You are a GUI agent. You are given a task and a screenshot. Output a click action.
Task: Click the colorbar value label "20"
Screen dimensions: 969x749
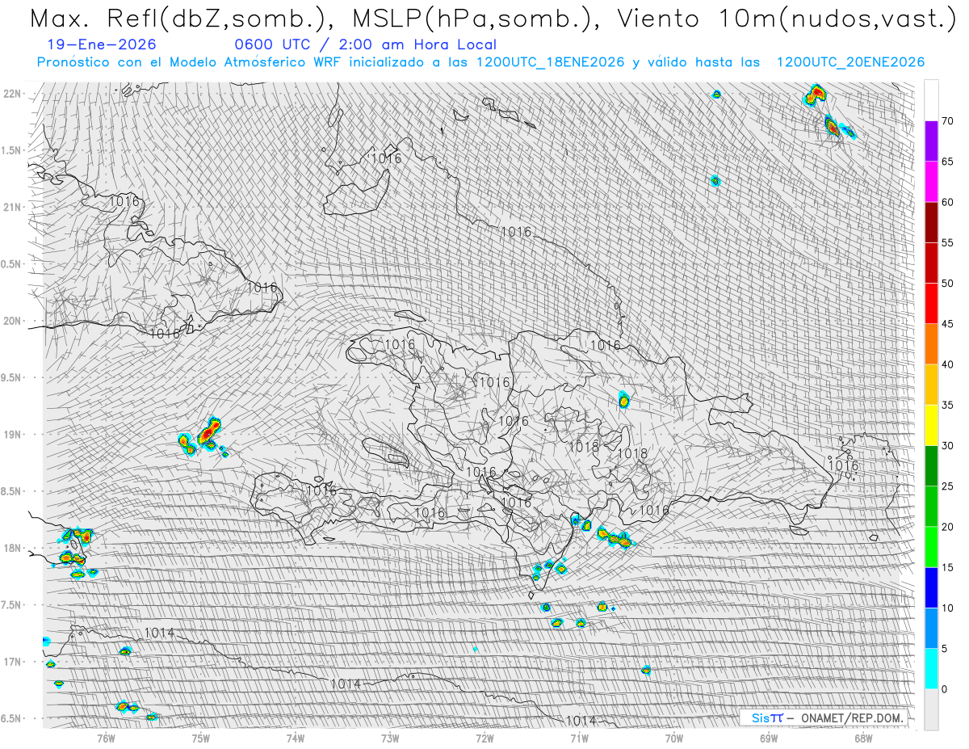click(948, 527)
